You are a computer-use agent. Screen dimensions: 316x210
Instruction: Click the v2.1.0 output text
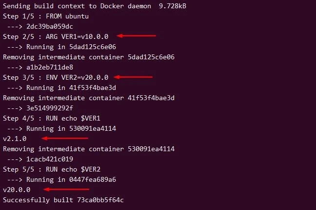coord(15,139)
